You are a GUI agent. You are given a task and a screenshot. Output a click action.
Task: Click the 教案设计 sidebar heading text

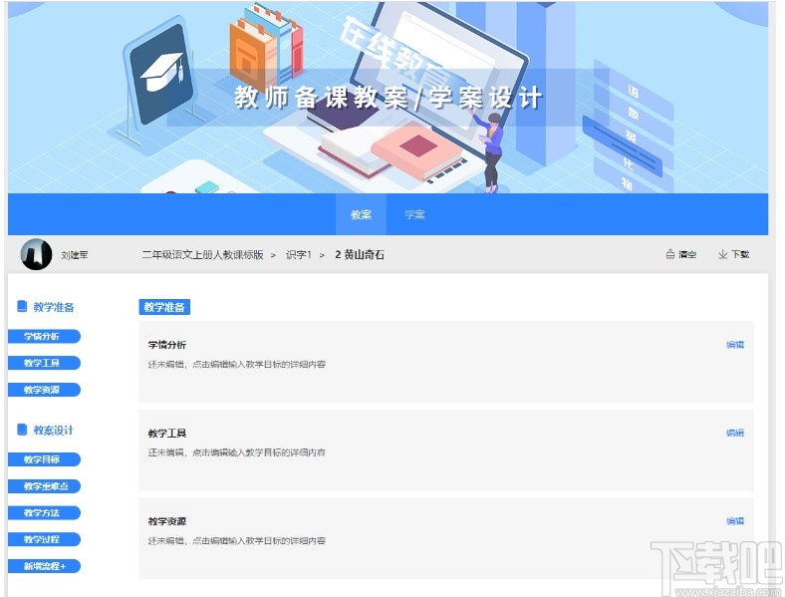pos(54,431)
